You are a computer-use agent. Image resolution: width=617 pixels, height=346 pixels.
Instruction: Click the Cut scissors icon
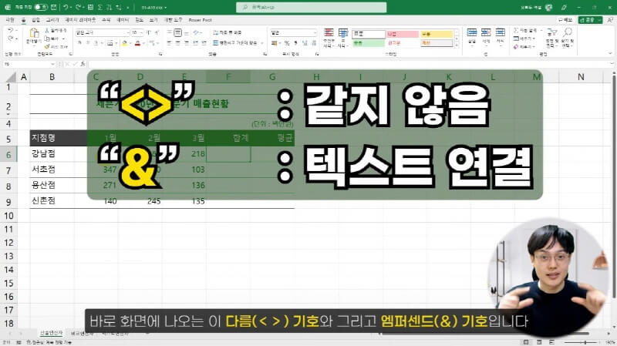(x=47, y=30)
